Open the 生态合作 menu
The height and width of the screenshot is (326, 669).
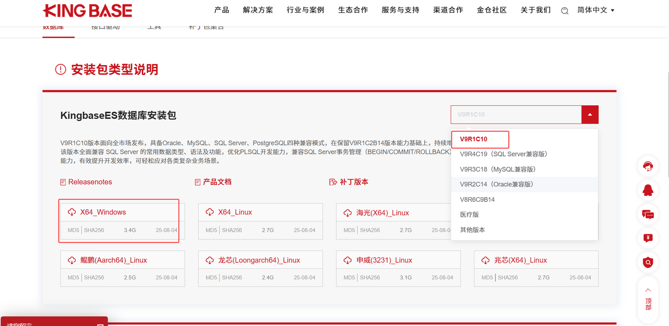[353, 10]
